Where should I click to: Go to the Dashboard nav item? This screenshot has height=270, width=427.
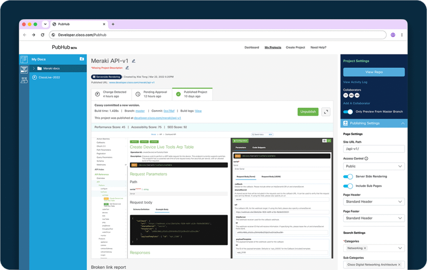coord(251,47)
